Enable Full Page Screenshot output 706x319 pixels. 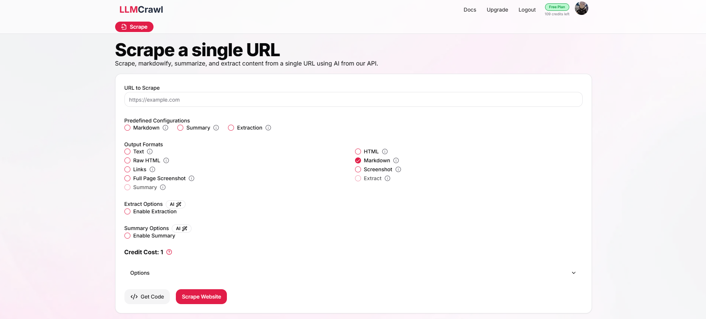(x=127, y=178)
